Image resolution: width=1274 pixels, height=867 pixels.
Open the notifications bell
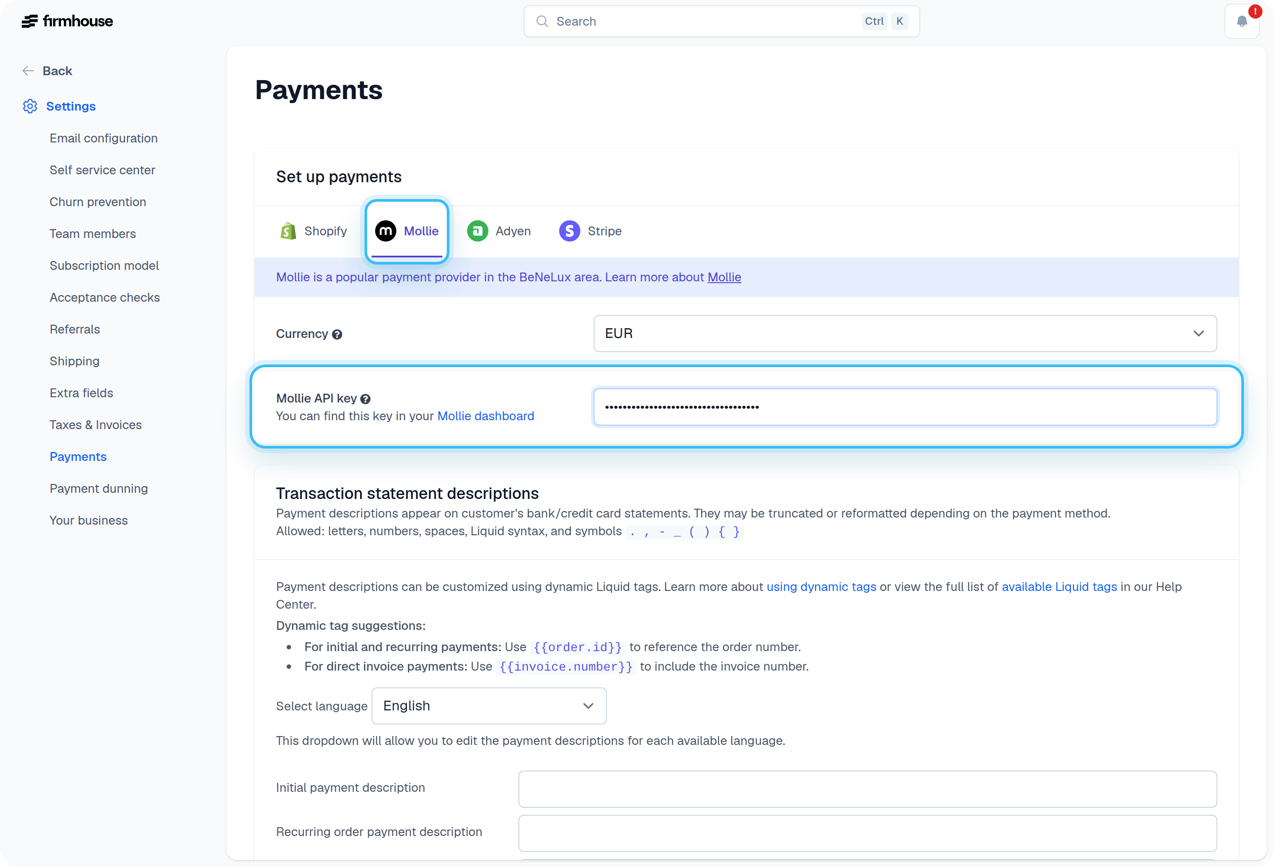(x=1242, y=21)
